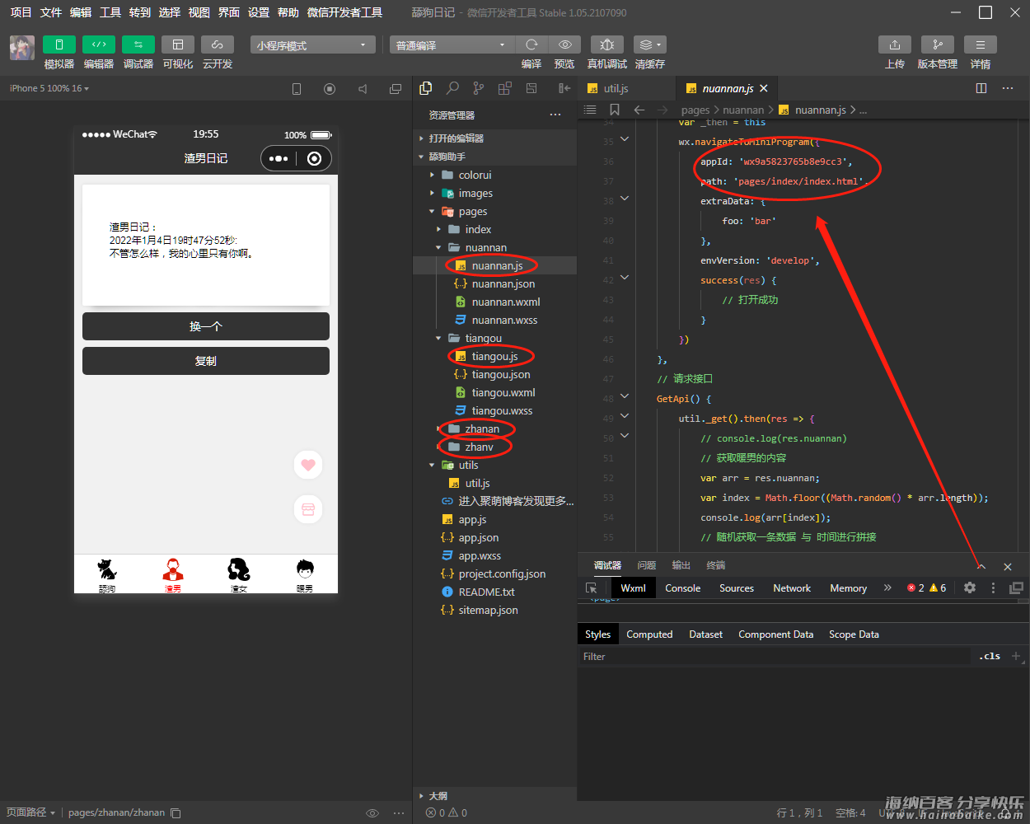The width and height of the screenshot is (1030, 824).
Task: Click the element inspect picker icon
Action: click(592, 588)
